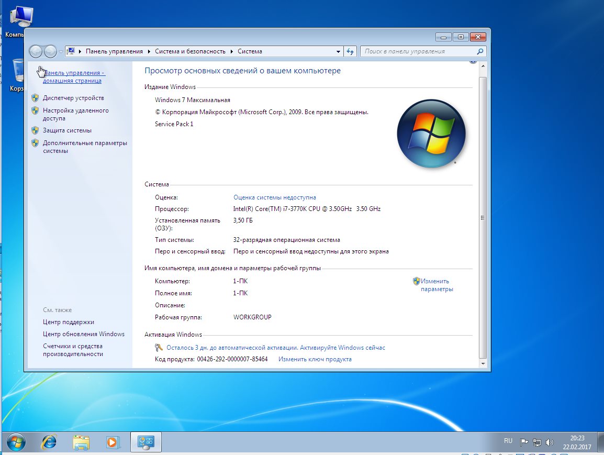Click the shield icon next to Защита системы
604x455 pixels.
(x=35, y=130)
